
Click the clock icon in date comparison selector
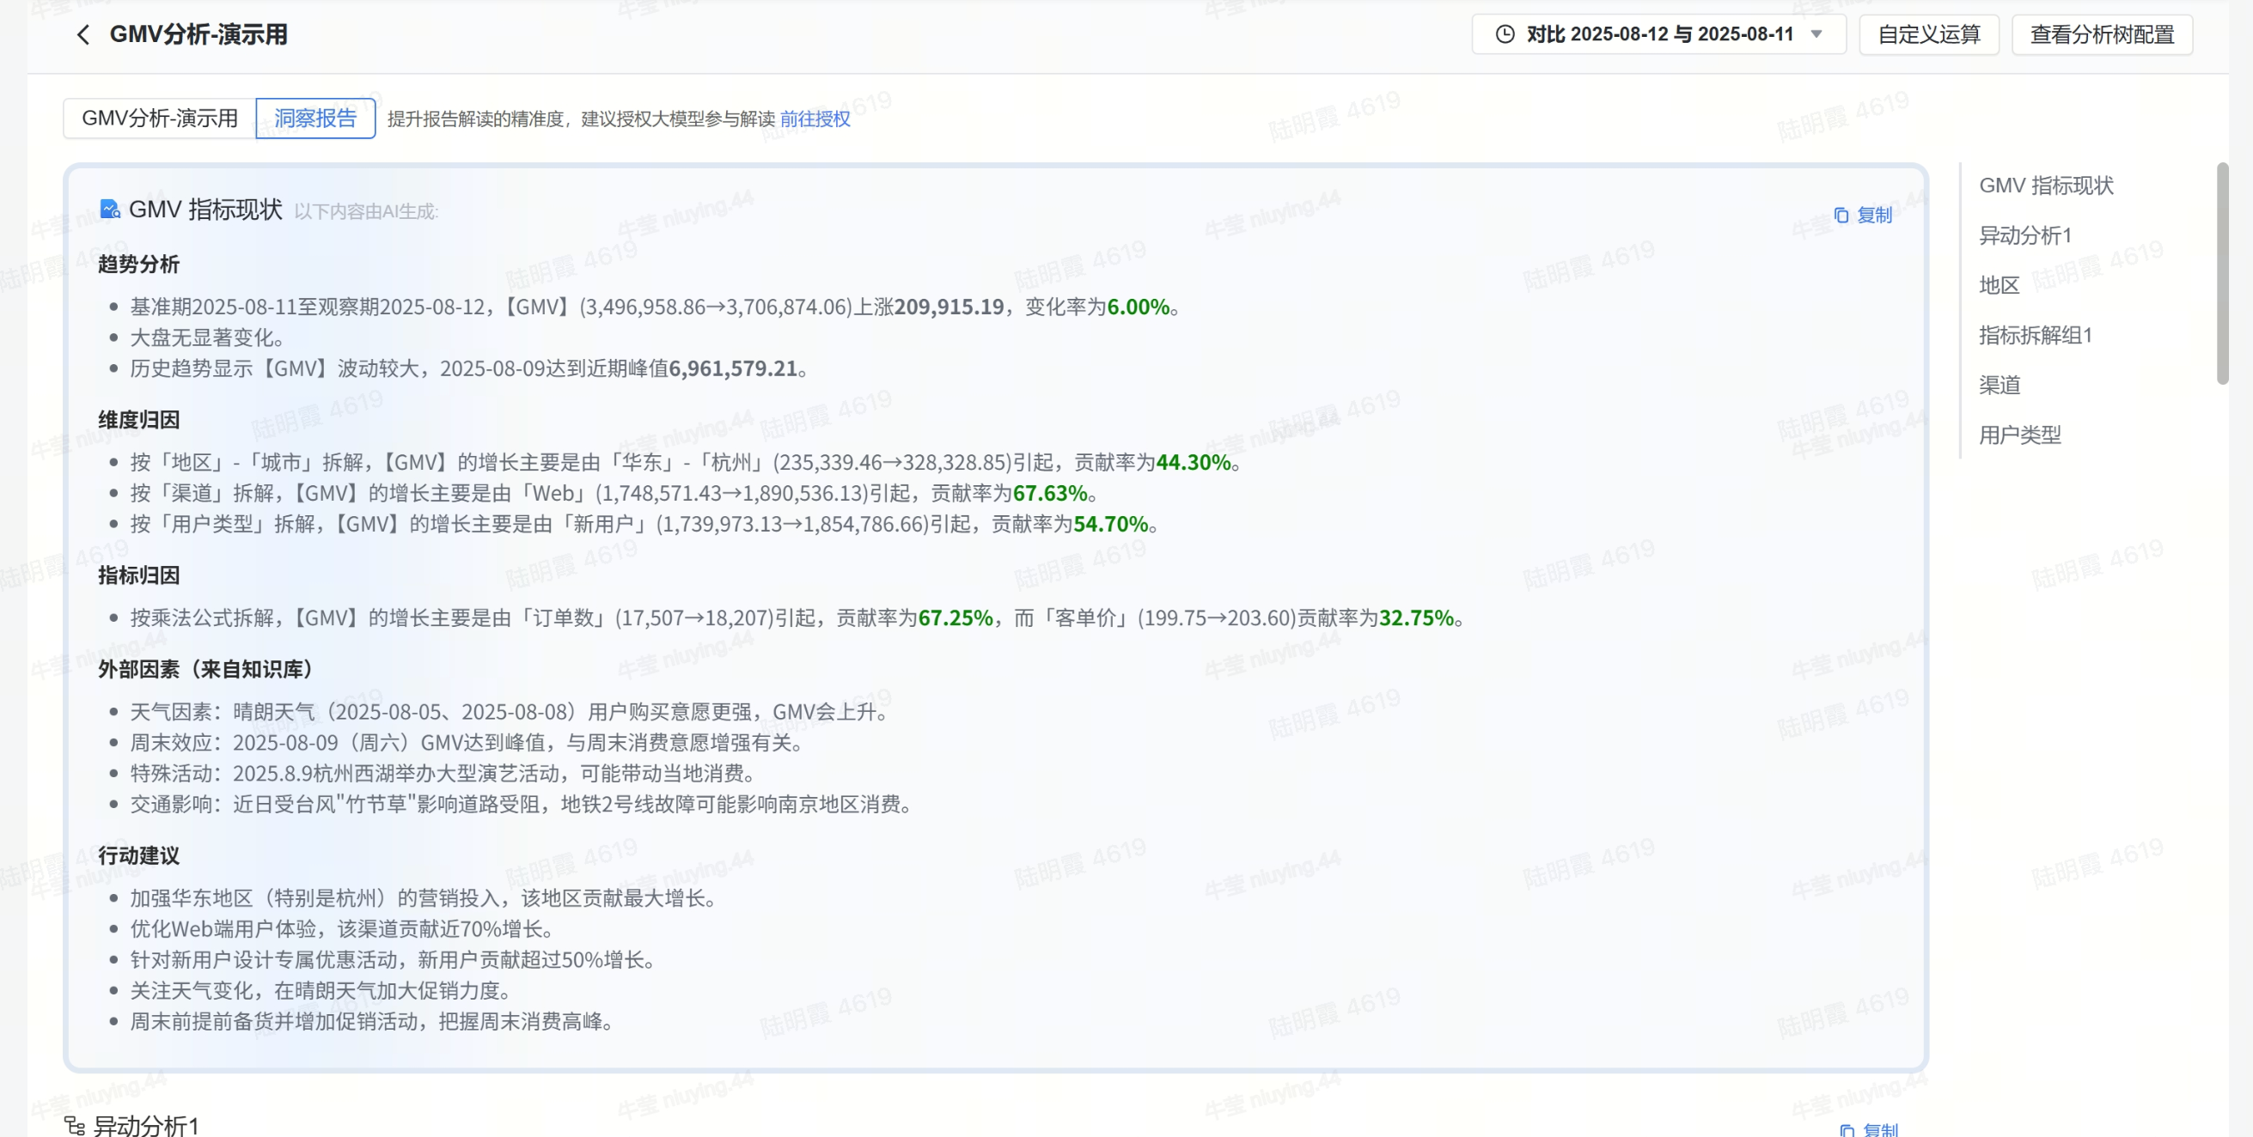point(1505,34)
